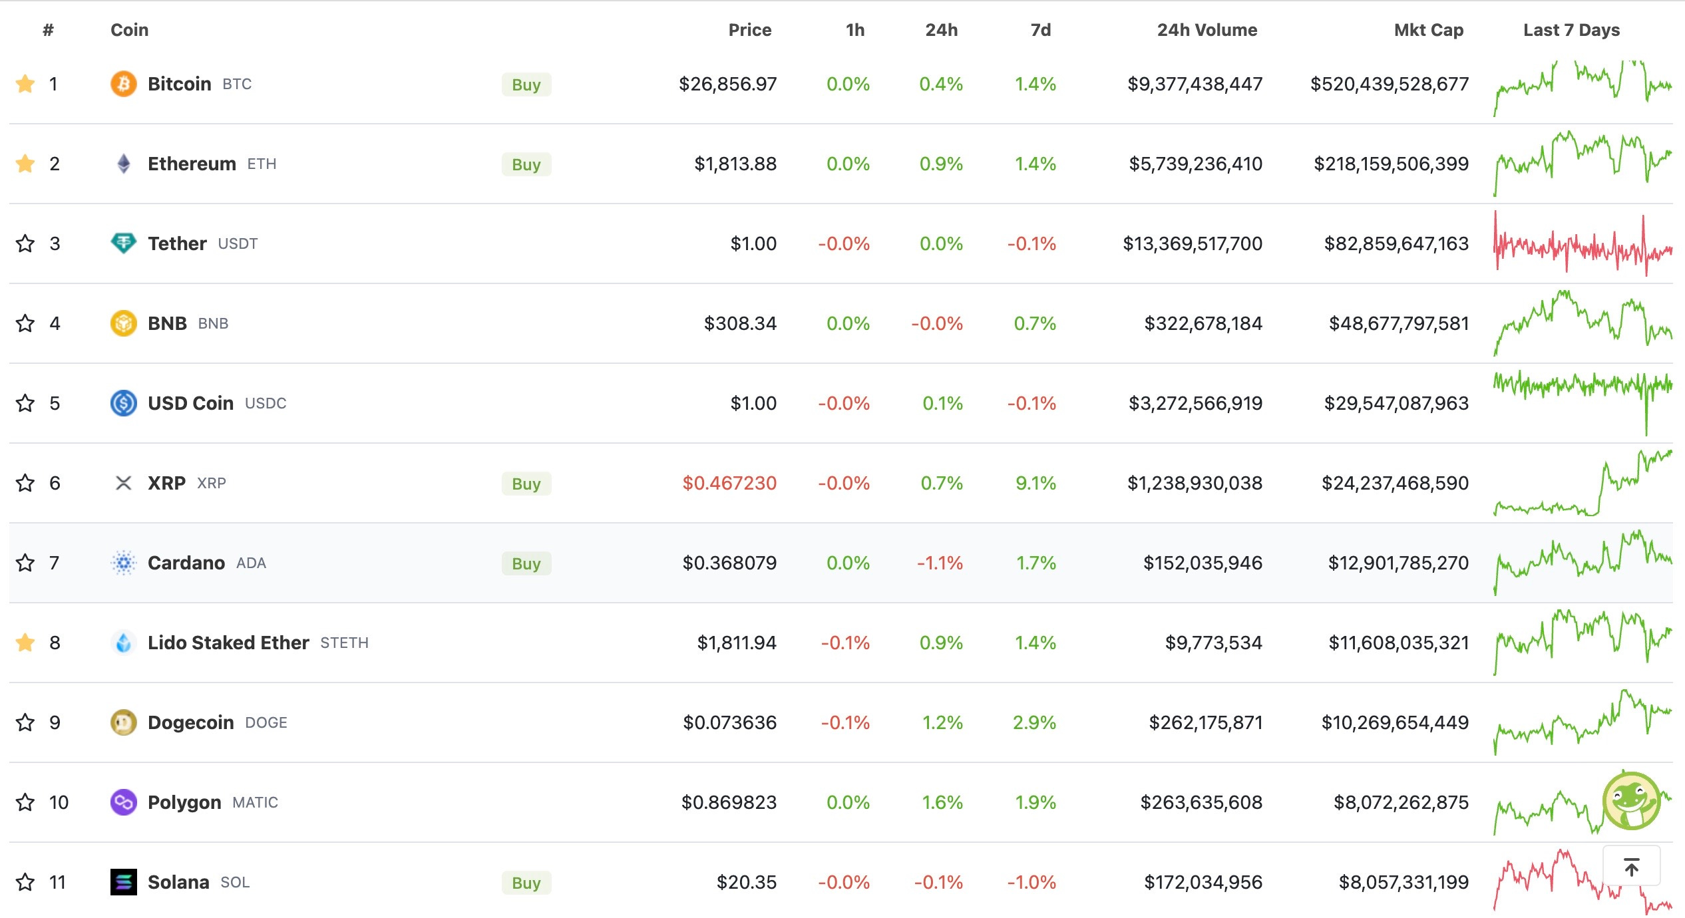Click the USD Coin logo icon

pyautogui.click(x=123, y=403)
